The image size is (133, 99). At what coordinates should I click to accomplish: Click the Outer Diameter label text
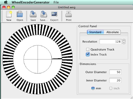click(96, 72)
